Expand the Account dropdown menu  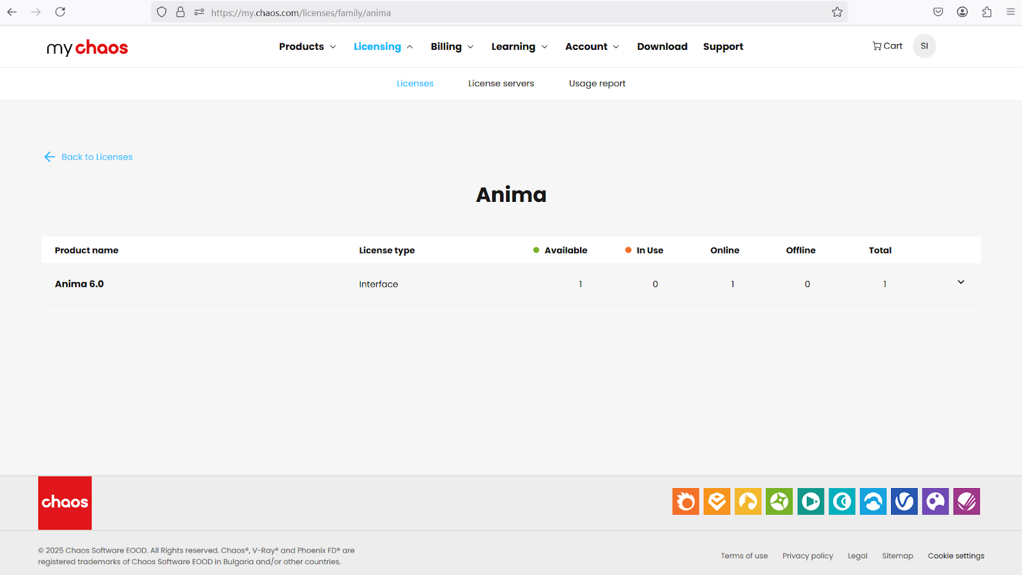coord(591,47)
